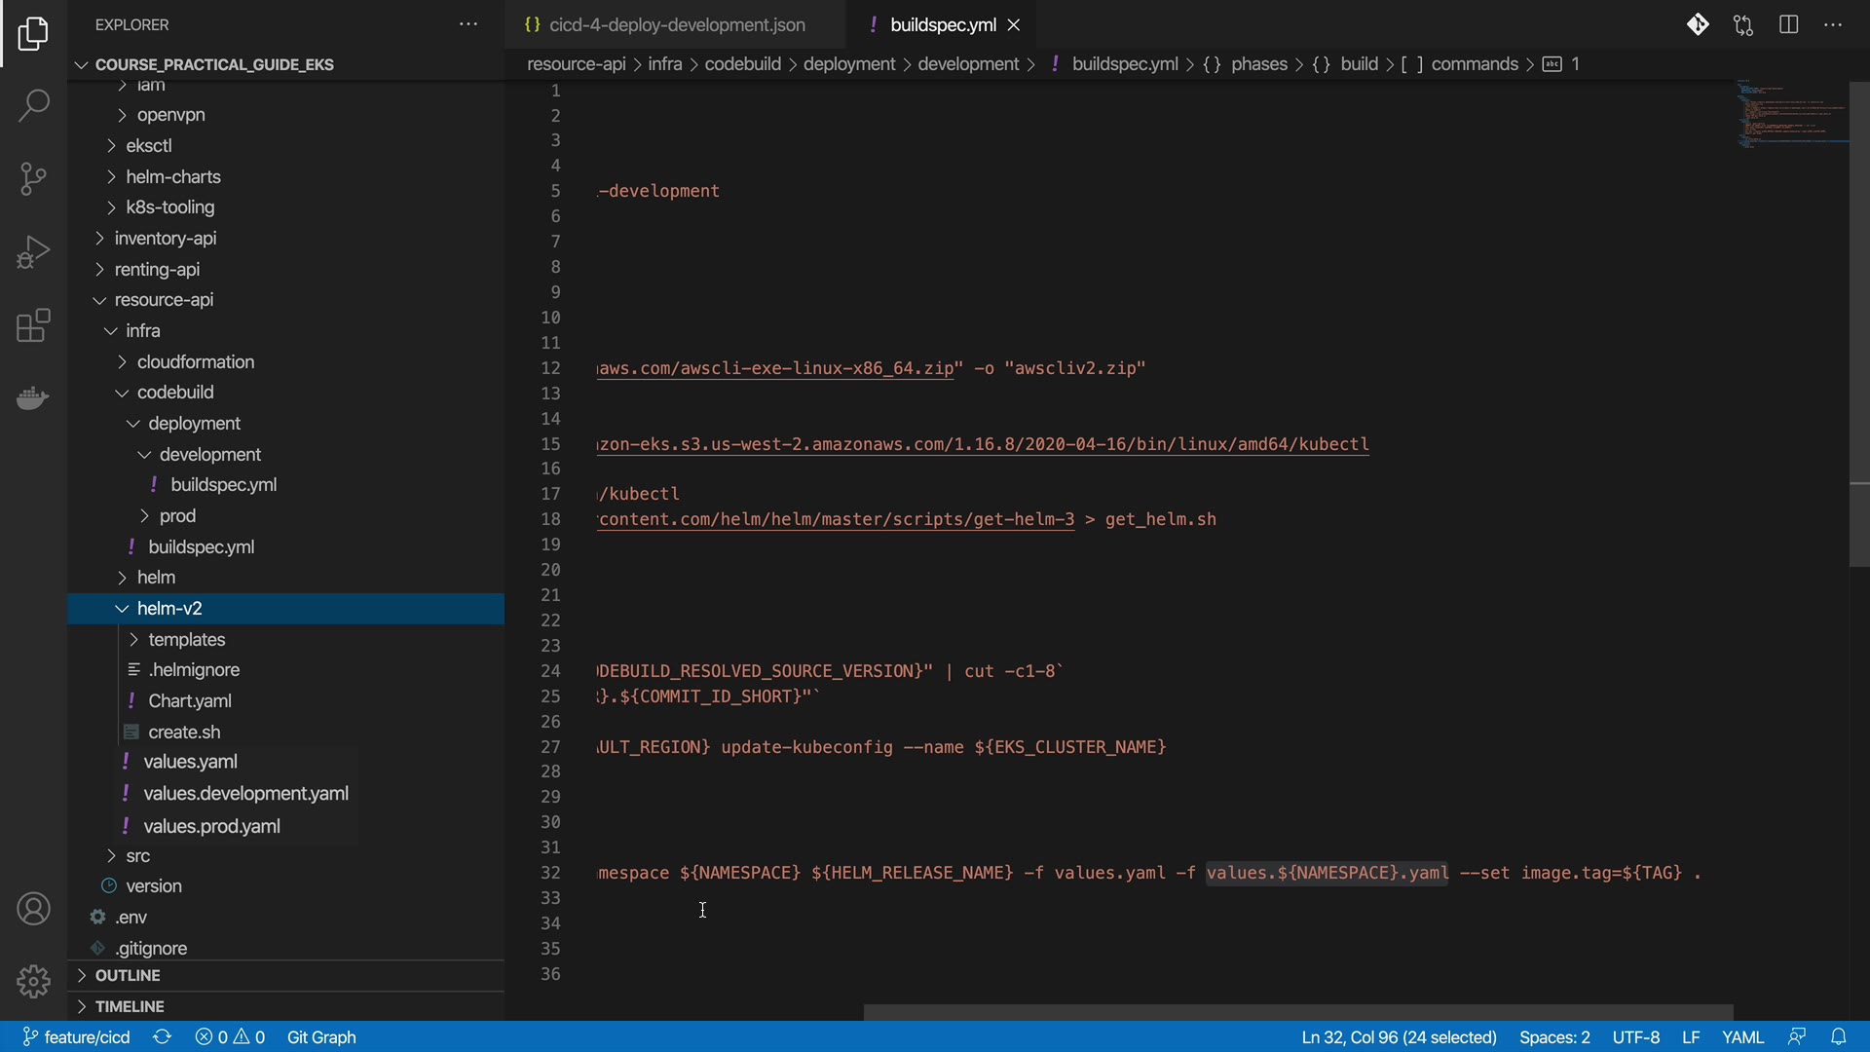Open the Search view in activity bar
Screen dimensions: 1870x1052
point(33,105)
